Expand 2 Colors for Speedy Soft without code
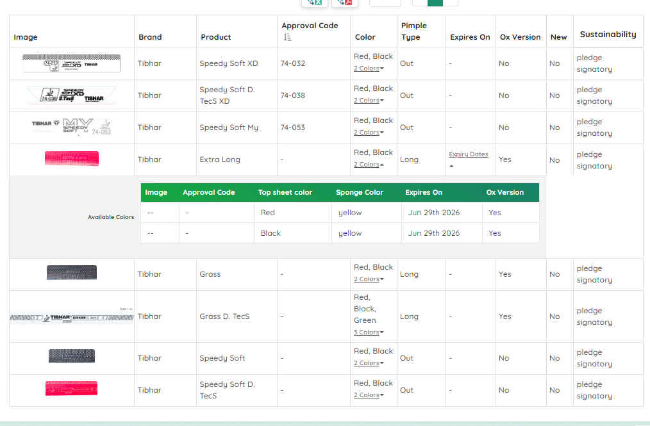 (x=369, y=363)
